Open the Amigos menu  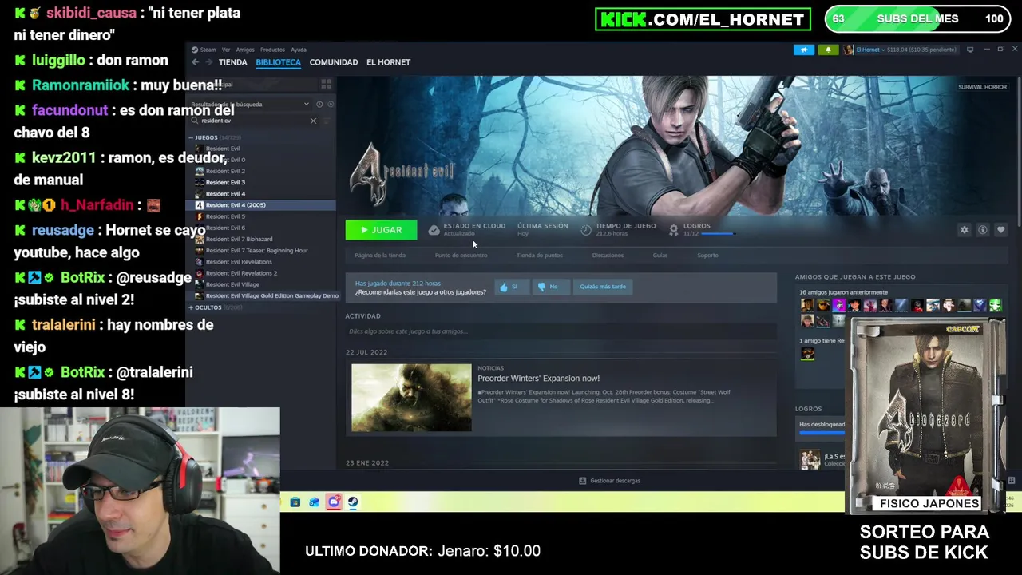[245, 50]
